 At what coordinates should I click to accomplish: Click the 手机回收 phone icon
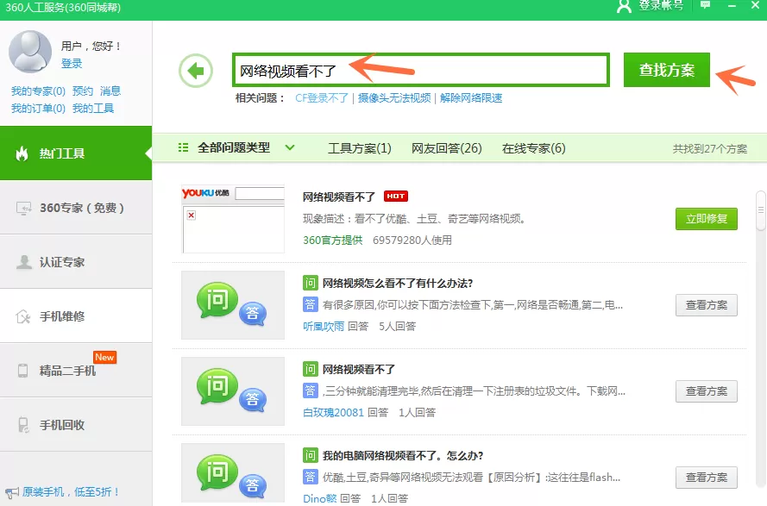pos(23,425)
